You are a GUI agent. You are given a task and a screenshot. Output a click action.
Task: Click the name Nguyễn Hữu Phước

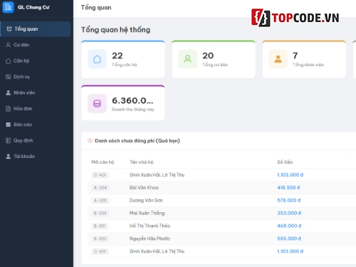tap(150, 239)
